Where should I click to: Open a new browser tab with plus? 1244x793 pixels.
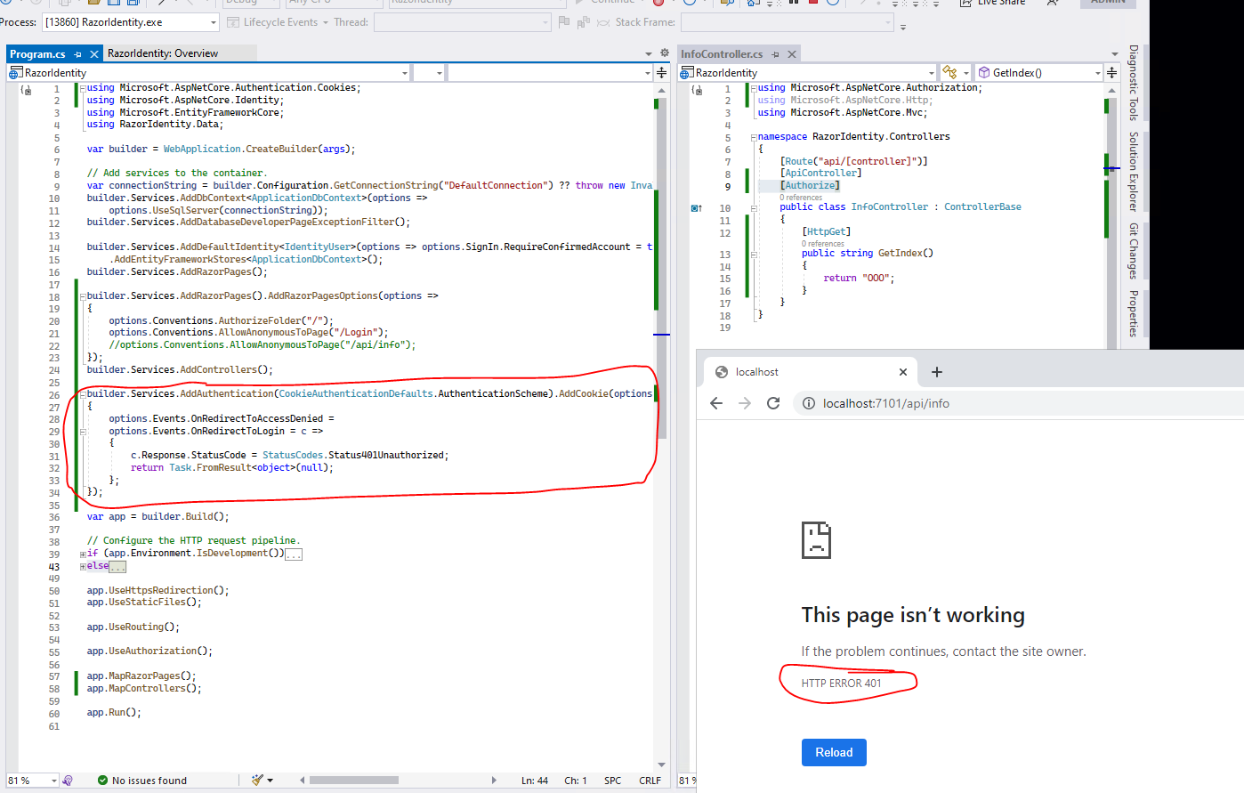tap(937, 372)
